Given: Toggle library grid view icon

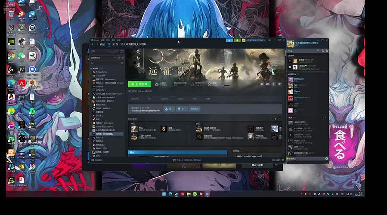Looking at the screenshot, I should click(x=122, y=51).
